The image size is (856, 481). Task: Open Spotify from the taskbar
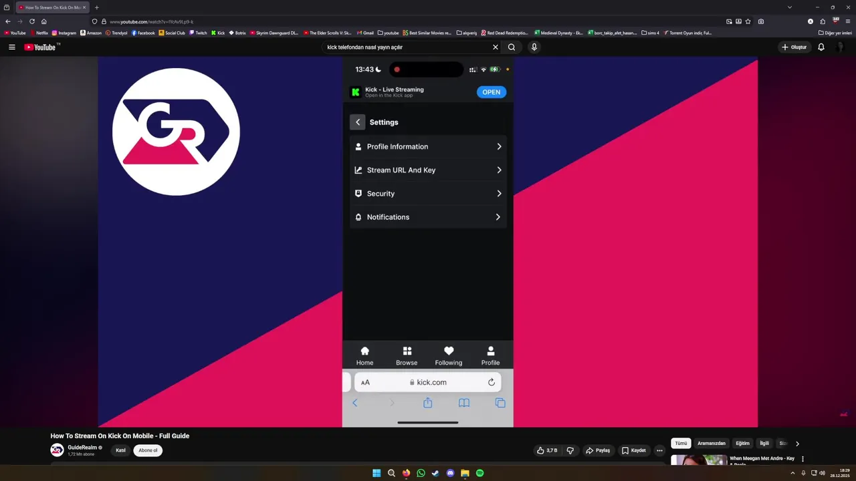479,473
